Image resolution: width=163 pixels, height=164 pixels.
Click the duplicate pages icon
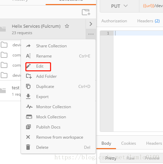[28, 87]
